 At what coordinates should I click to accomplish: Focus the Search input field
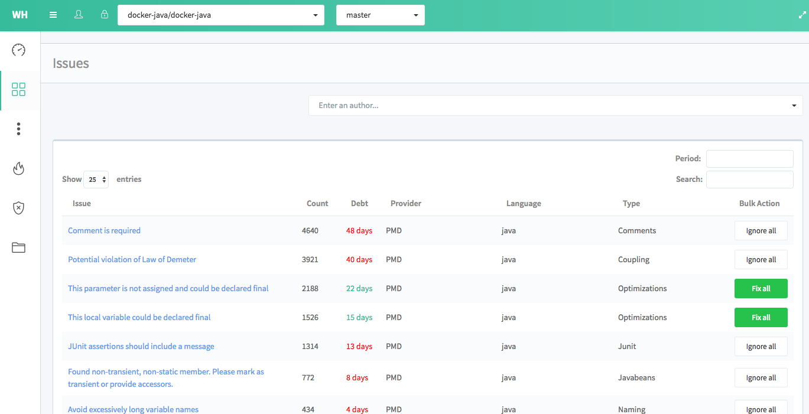(749, 180)
